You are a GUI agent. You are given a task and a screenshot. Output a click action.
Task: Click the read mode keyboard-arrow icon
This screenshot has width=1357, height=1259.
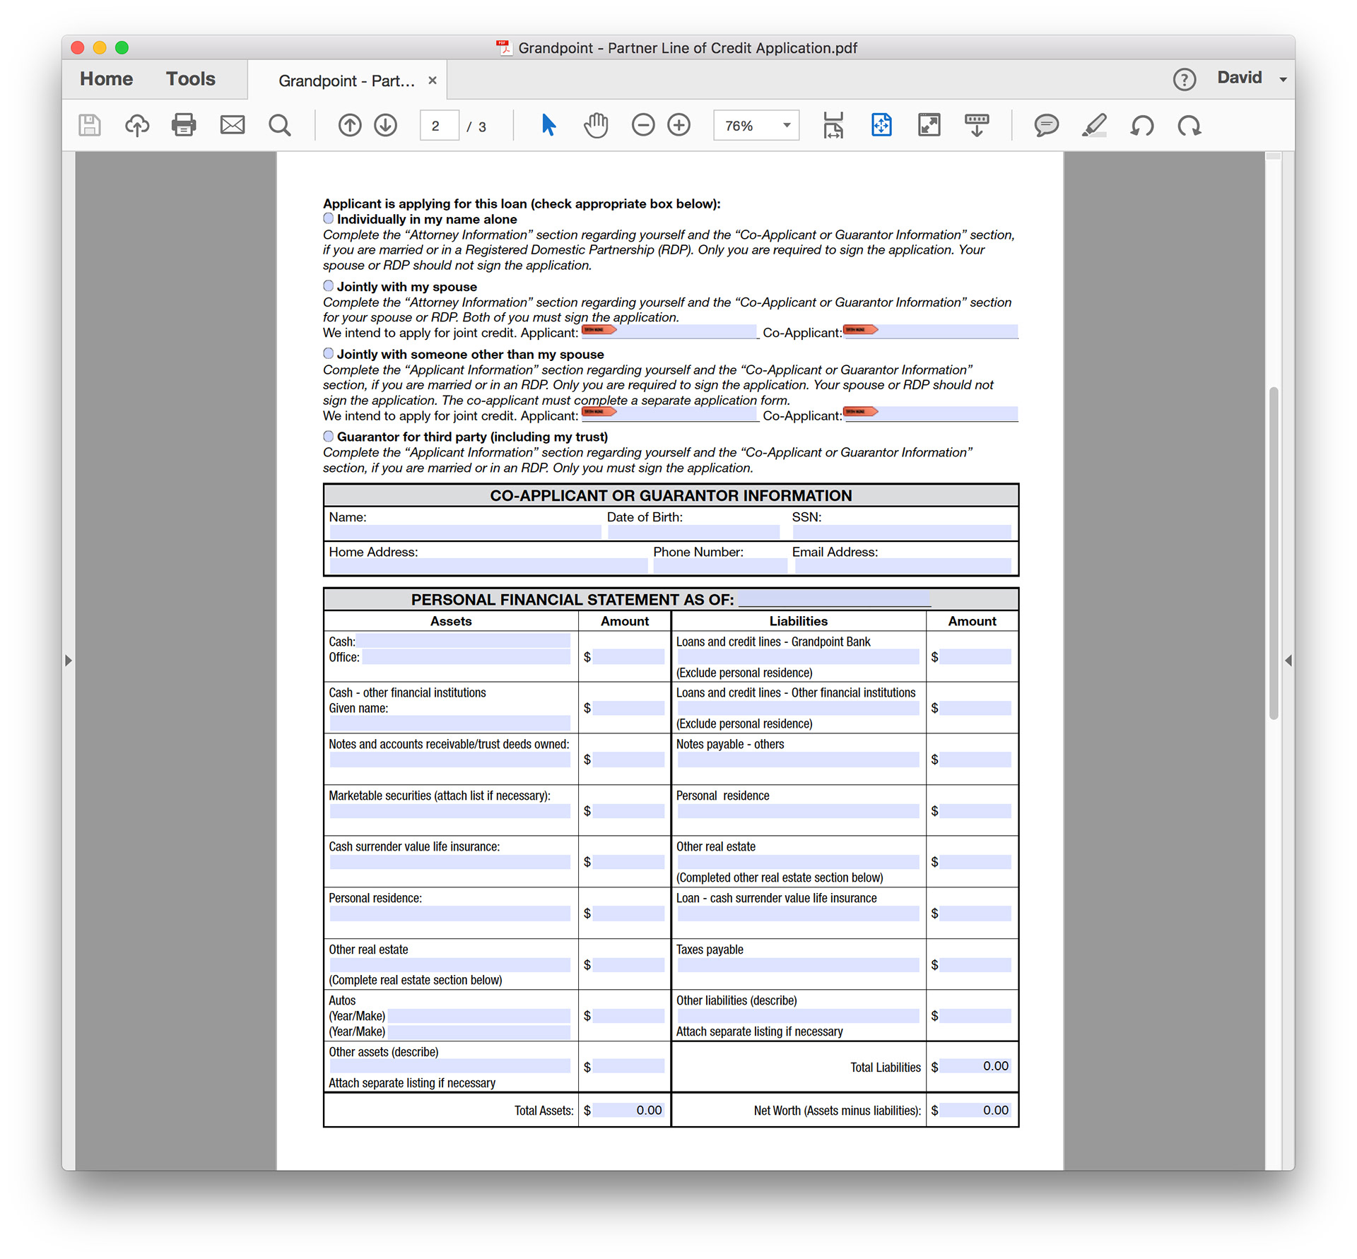point(977,125)
